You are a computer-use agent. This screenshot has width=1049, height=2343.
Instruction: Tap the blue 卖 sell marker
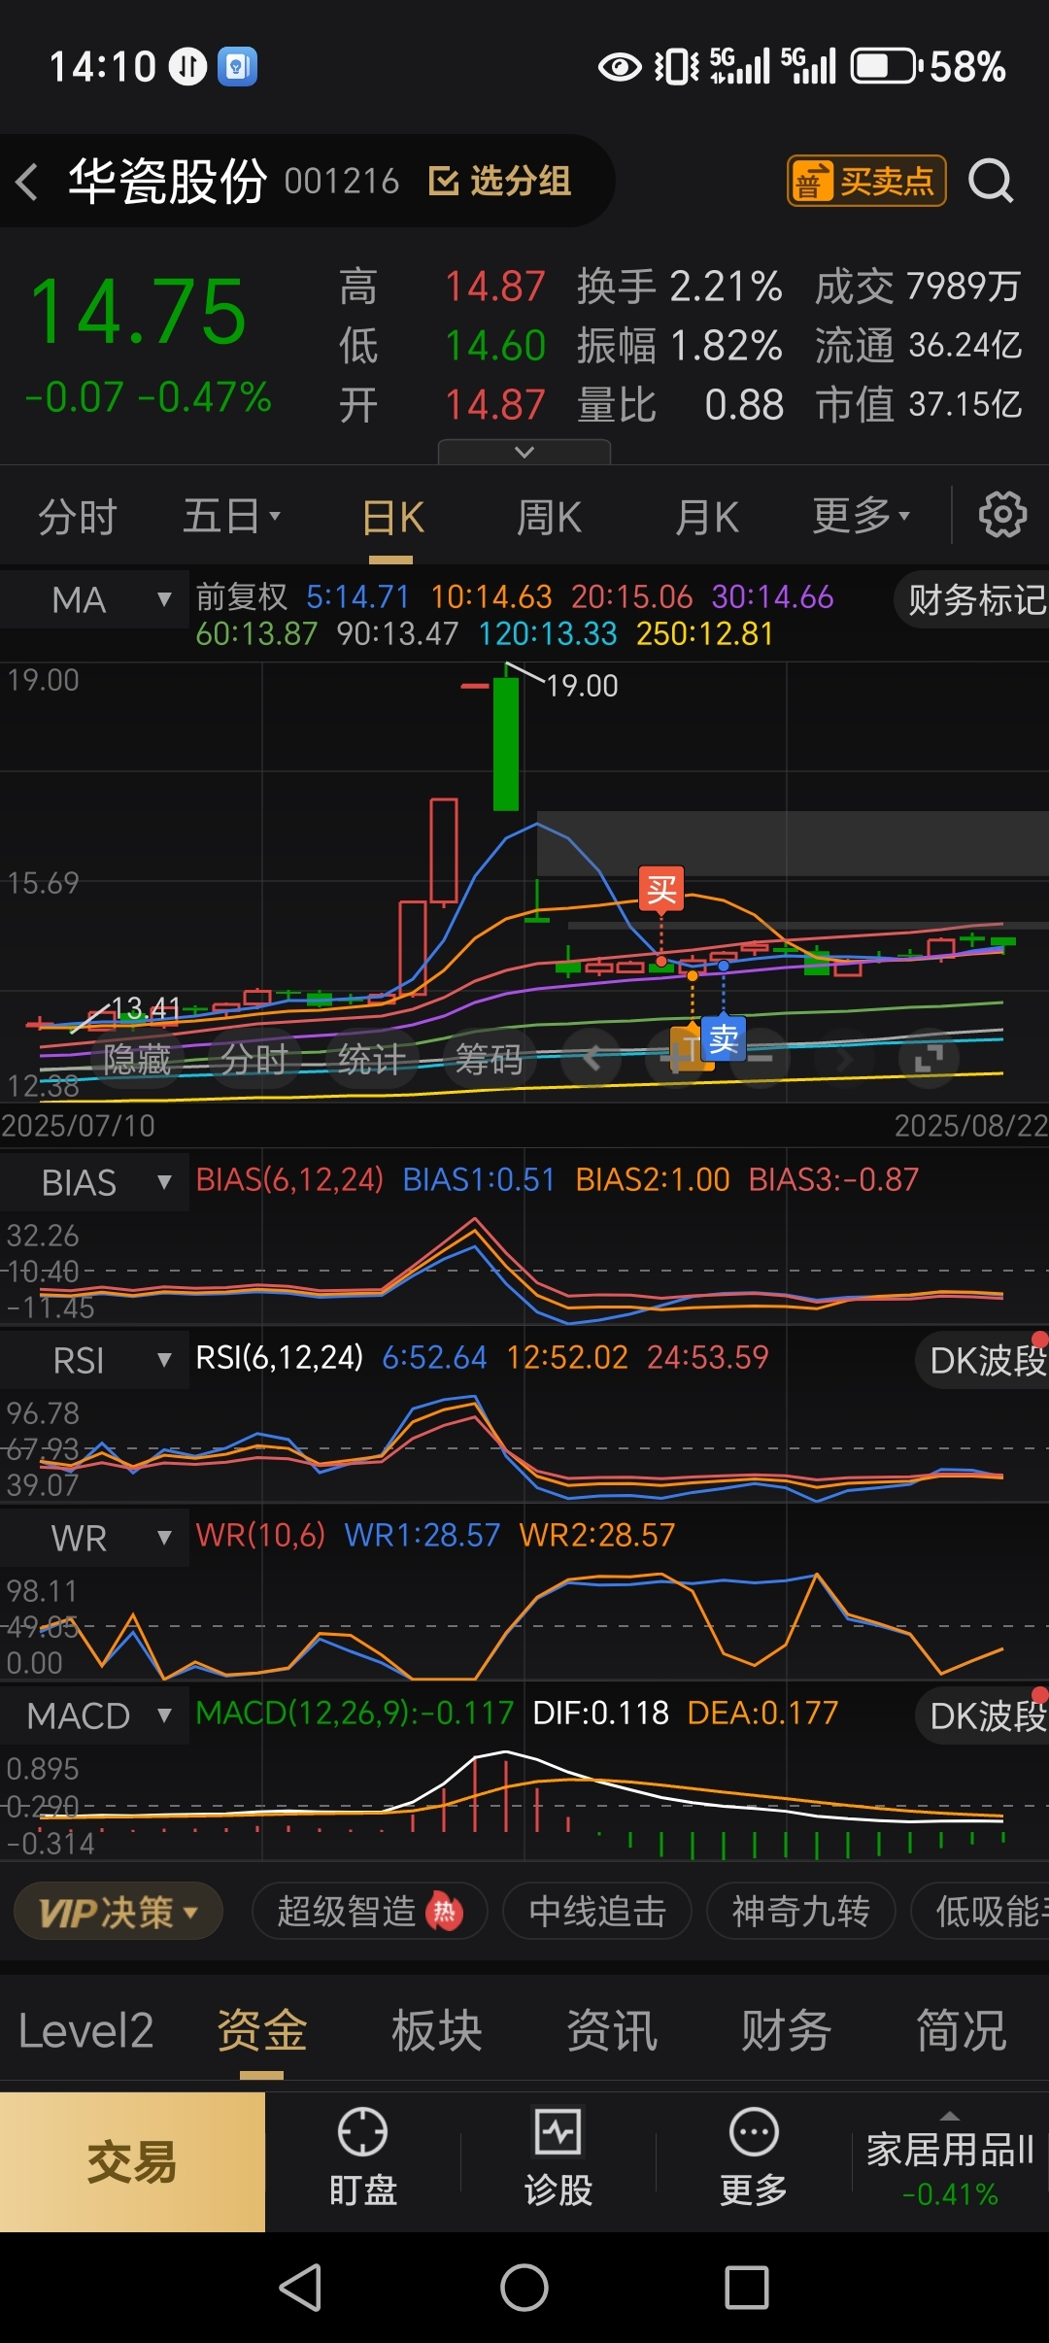point(724,1039)
